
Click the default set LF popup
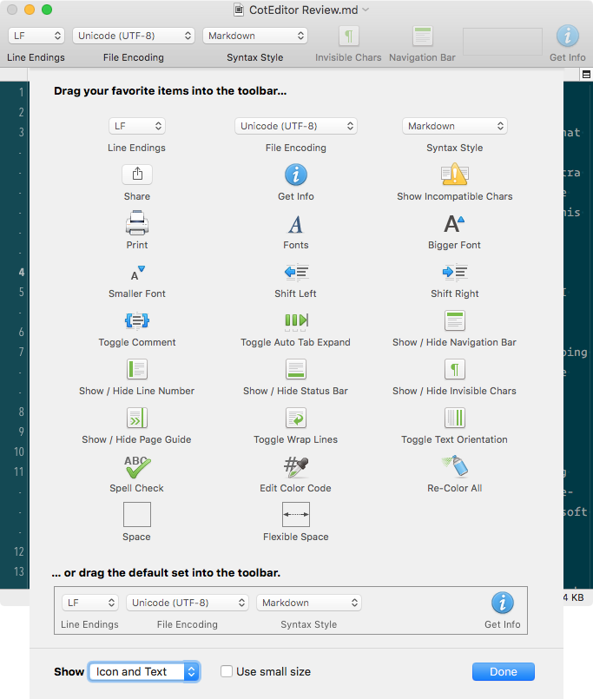tap(90, 603)
